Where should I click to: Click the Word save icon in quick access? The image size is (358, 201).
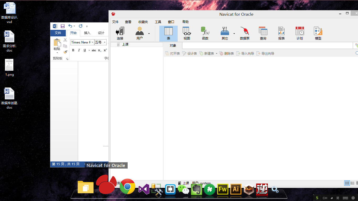pos(63,26)
